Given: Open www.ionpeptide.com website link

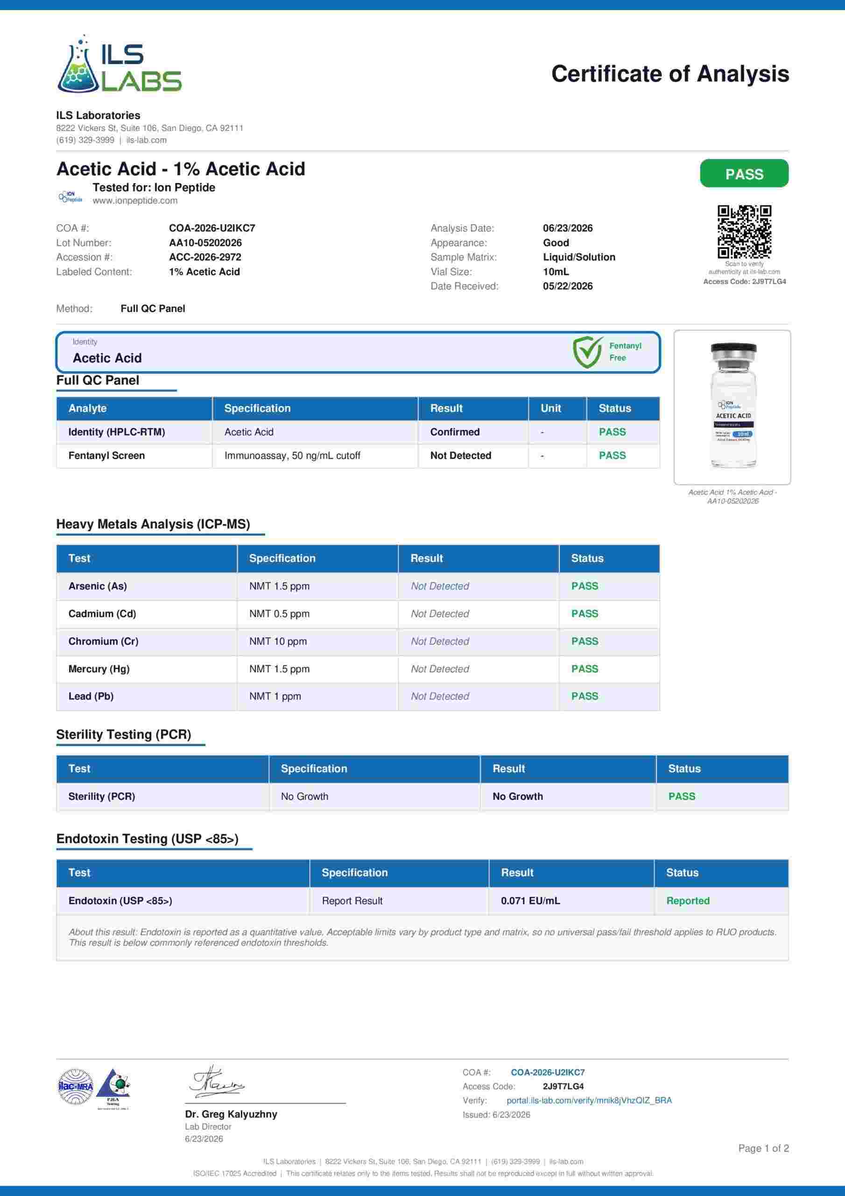Looking at the screenshot, I should [x=135, y=200].
